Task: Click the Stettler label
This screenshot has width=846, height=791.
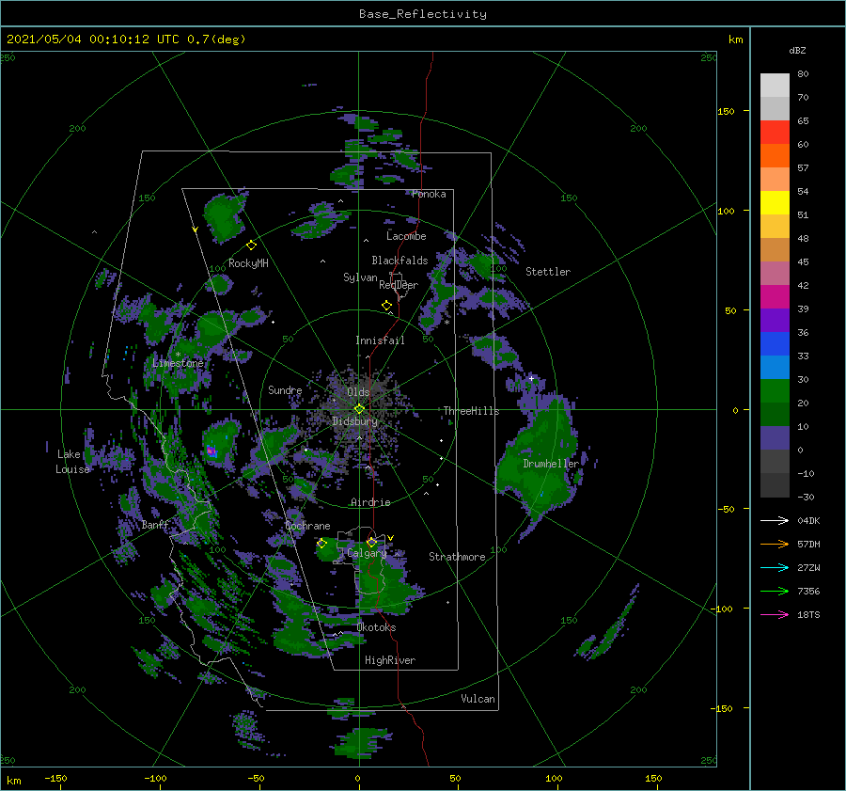Action: point(548,272)
